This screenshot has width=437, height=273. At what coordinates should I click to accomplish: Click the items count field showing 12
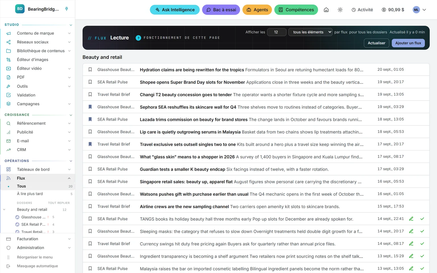click(x=277, y=32)
